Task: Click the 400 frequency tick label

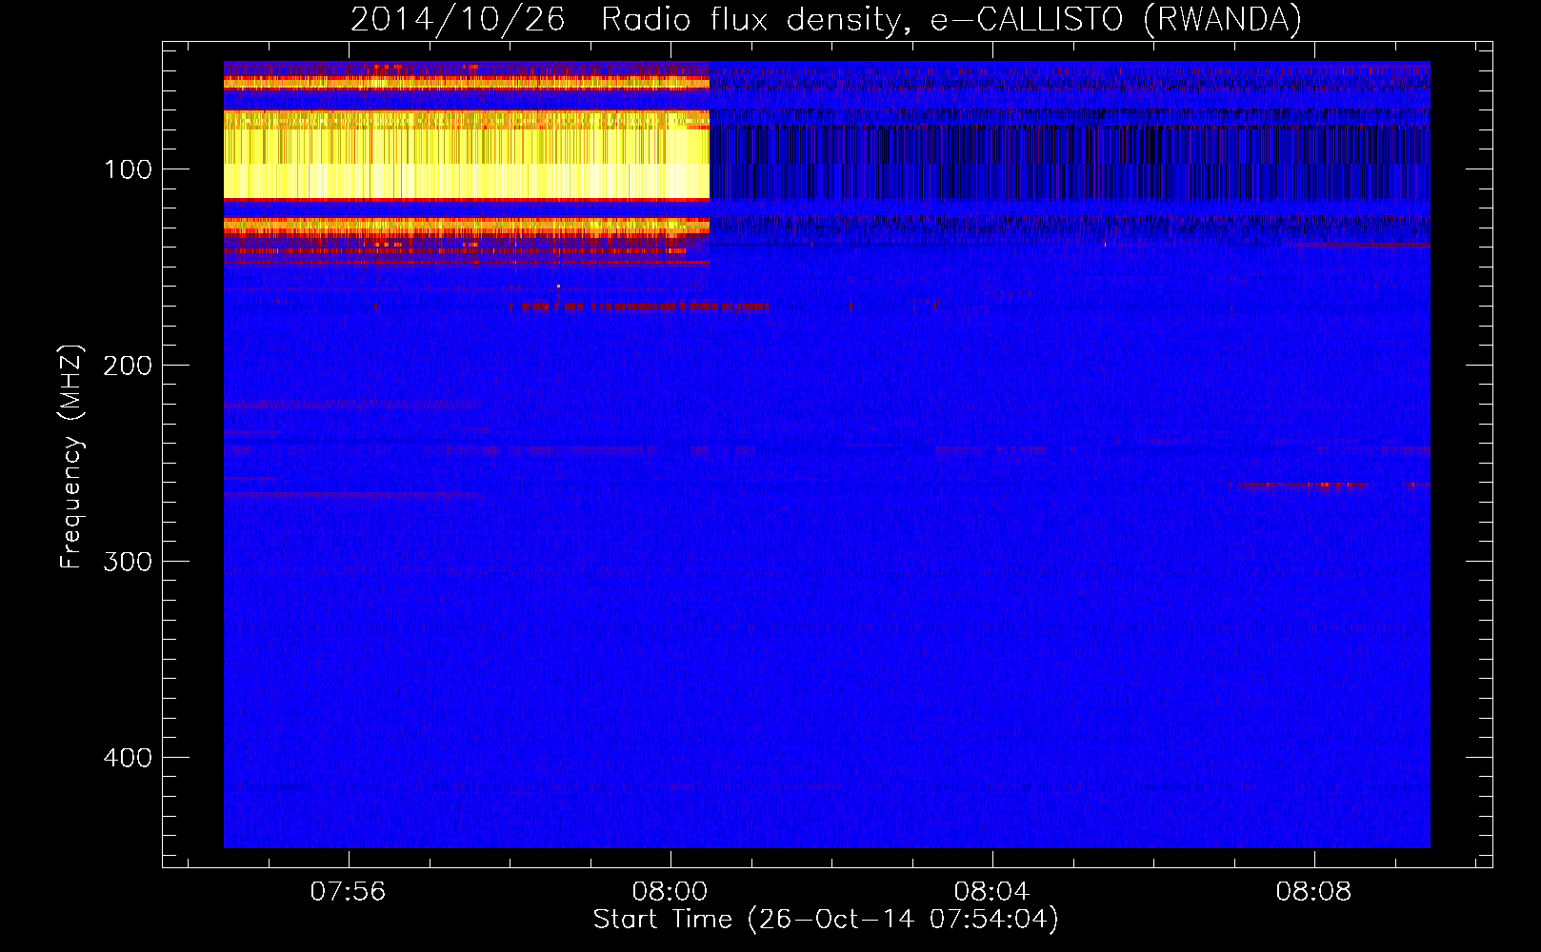Action: tap(129, 758)
